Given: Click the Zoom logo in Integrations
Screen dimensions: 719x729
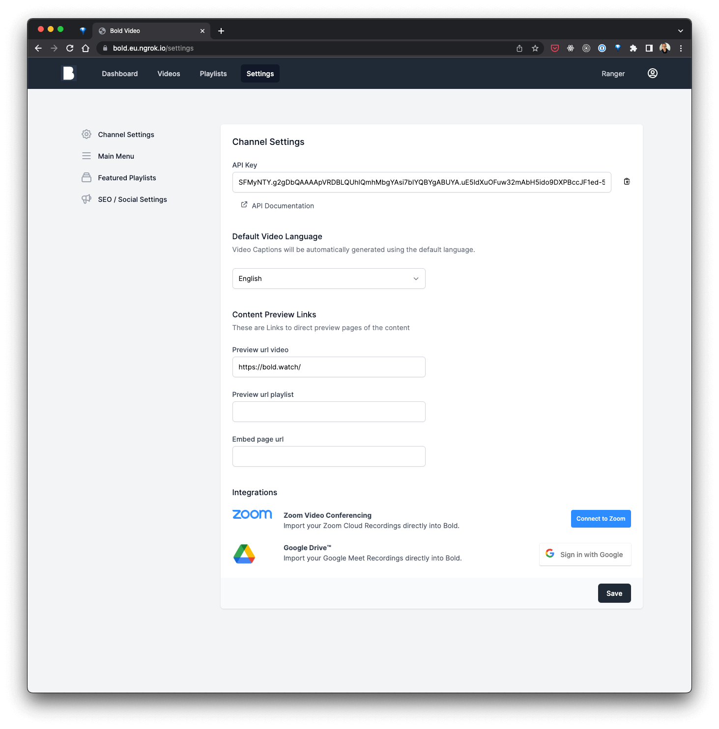Looking at the screenshot, I should pyautogui.click(x=252, y=514).
